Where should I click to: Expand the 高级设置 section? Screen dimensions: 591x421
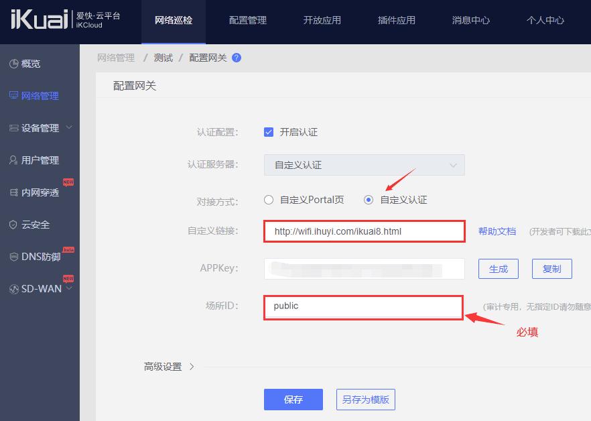click(163, 367)
